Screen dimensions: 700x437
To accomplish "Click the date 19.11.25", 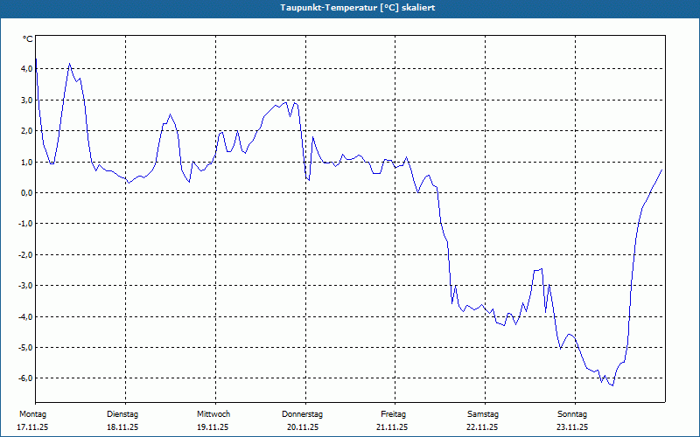I will (x=213, y=427).
